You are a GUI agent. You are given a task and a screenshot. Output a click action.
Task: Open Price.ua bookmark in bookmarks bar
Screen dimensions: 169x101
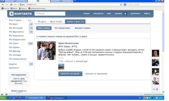[5, 8]
